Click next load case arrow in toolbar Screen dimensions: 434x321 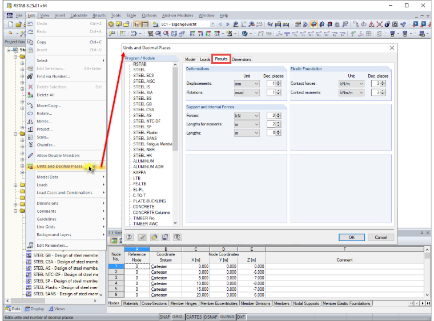[227, 25]
